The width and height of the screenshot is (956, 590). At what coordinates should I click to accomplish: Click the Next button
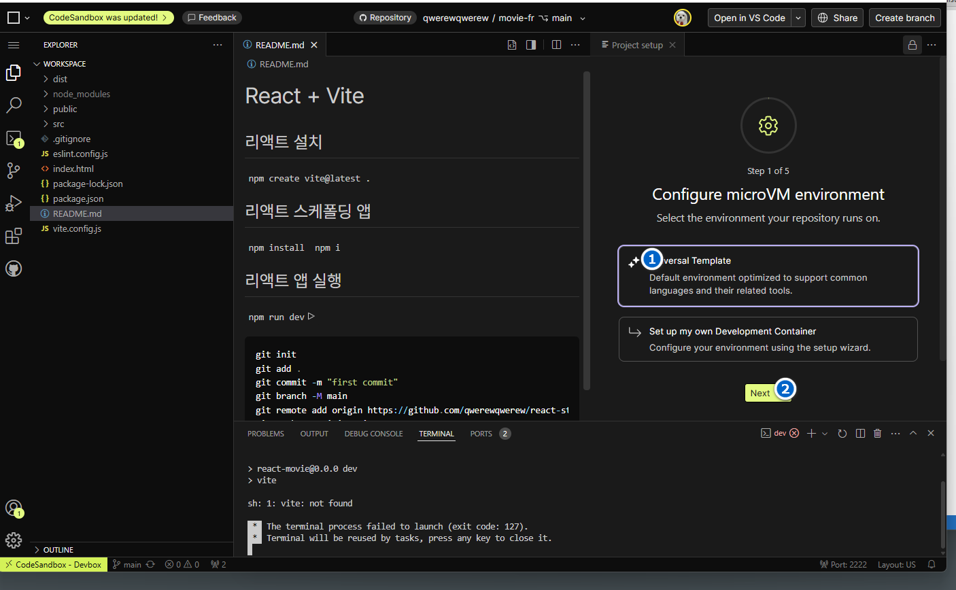(x=760, y=393)
